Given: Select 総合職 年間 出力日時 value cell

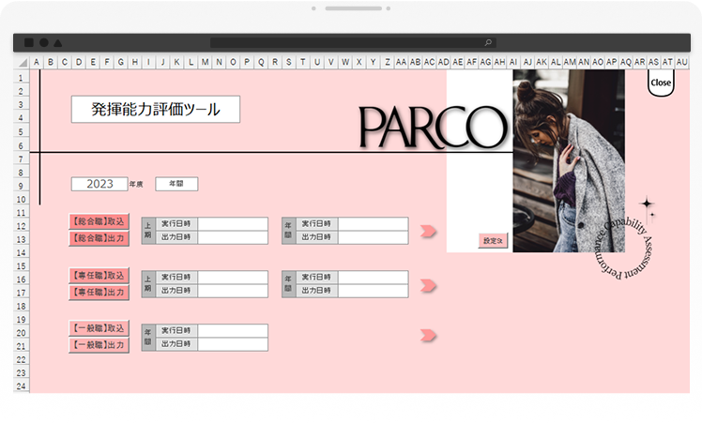Looking at the screenshot, I should tap(373, 237).
